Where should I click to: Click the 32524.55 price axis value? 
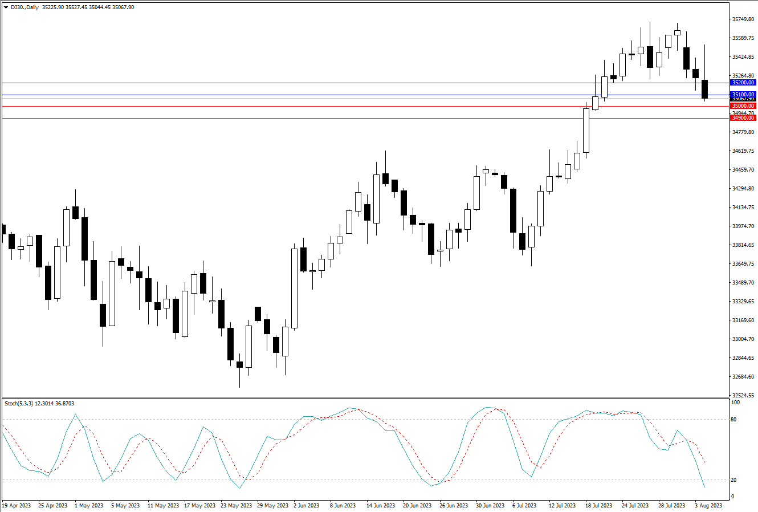click(x=743, y=395)
